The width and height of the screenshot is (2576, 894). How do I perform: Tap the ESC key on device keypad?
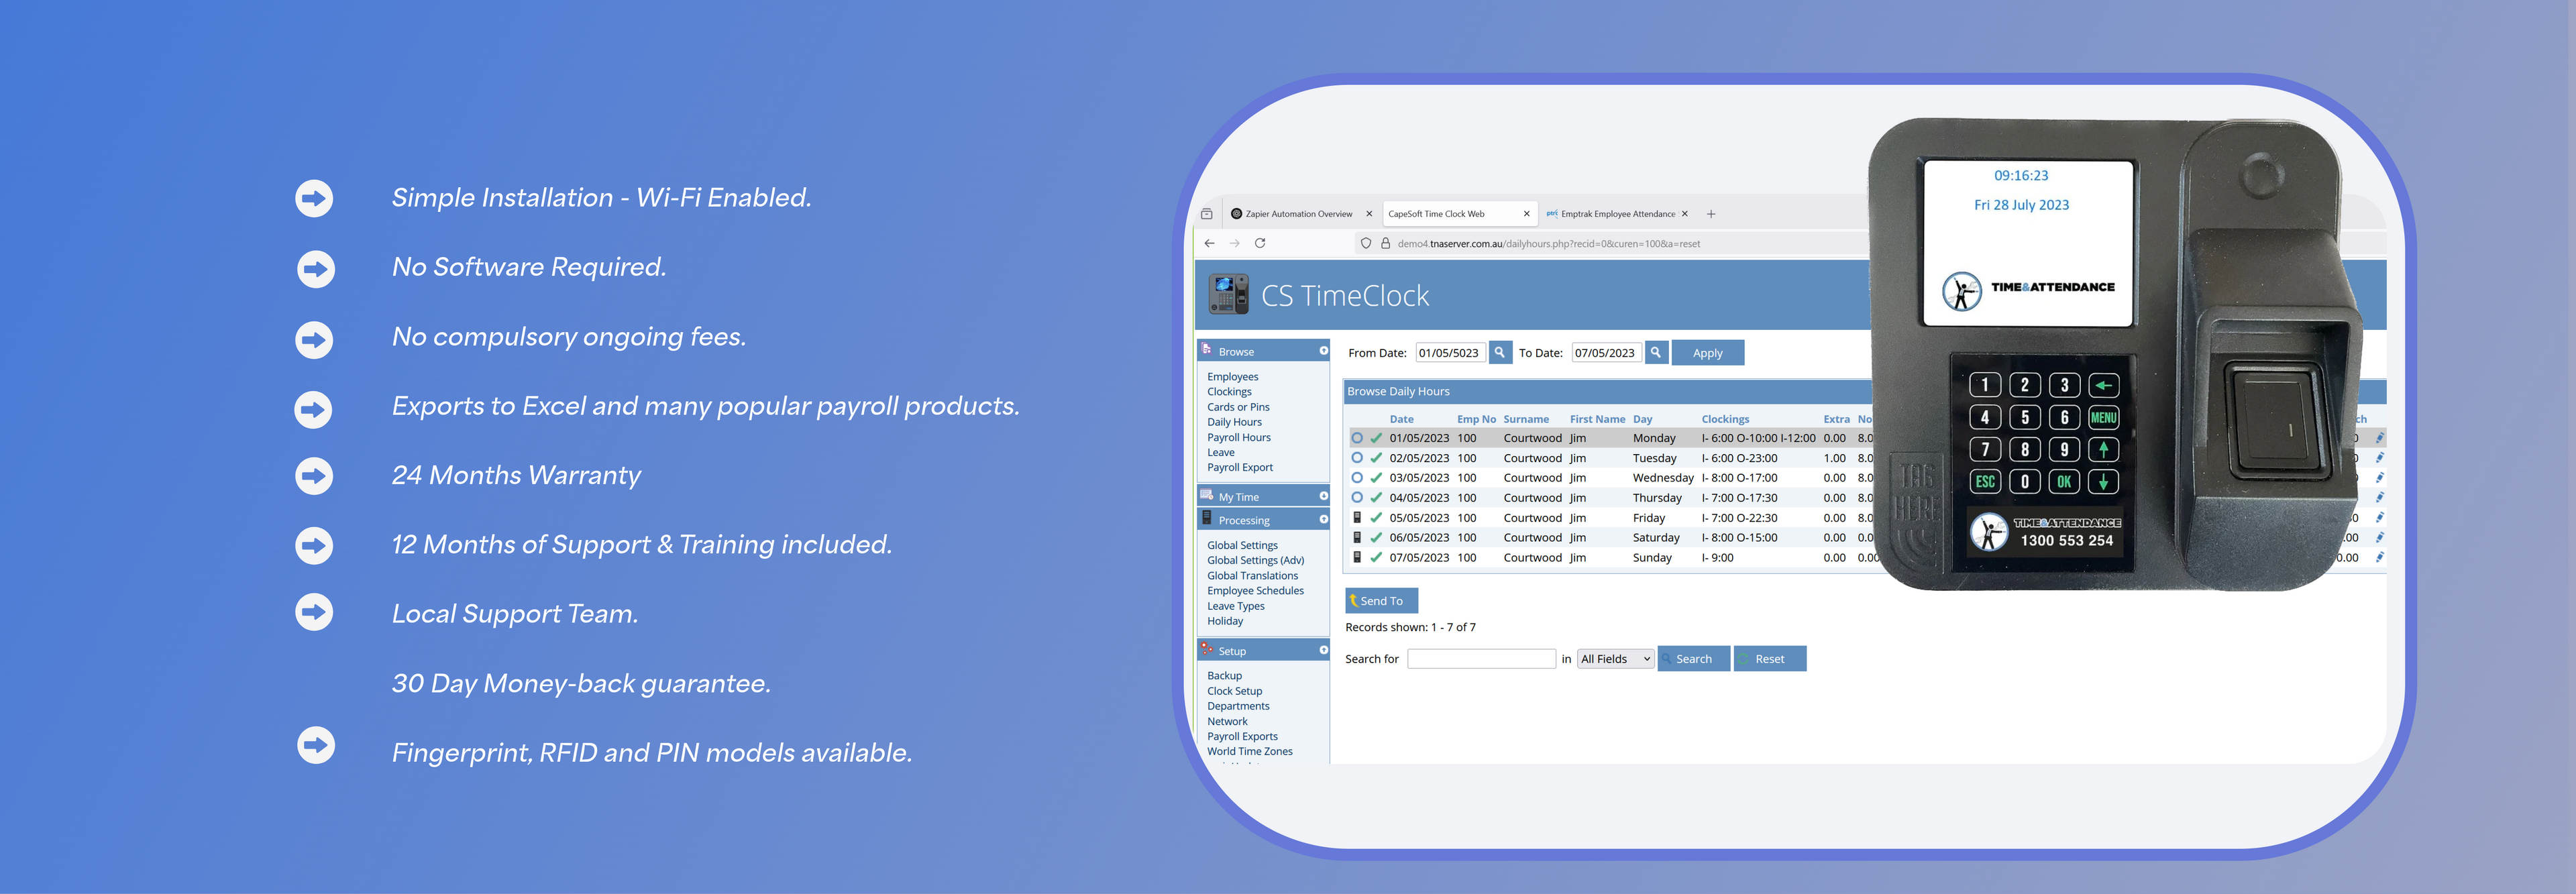(1985, 482)
